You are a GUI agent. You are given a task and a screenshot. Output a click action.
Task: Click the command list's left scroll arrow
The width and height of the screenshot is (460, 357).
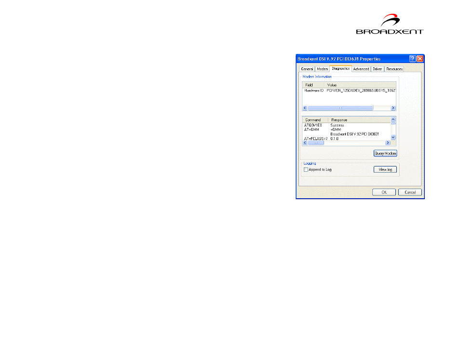pos(305,143)
